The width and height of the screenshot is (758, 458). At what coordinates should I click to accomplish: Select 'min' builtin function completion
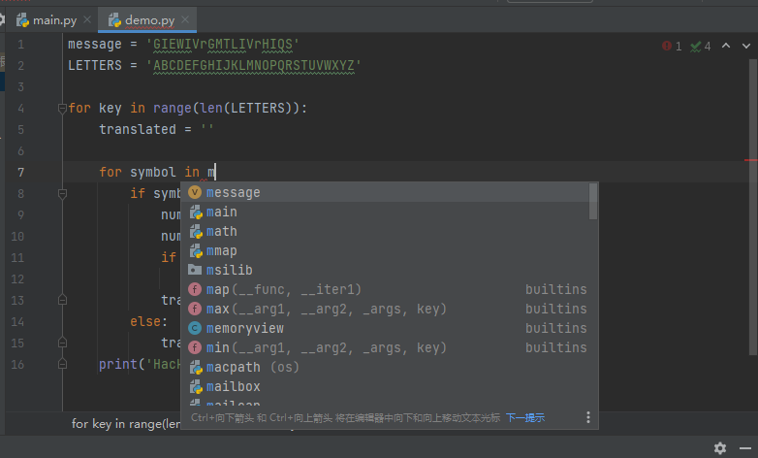click(384, 347)
